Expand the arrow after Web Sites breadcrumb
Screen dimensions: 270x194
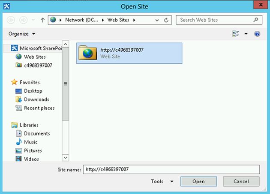click(x=134, y=20)
